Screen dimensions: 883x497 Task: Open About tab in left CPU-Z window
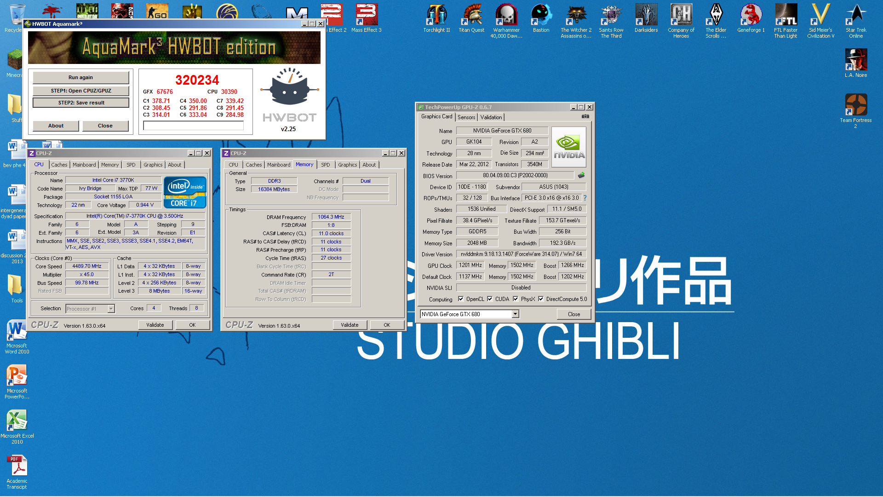pyautogui.click(x=174, y=165)
